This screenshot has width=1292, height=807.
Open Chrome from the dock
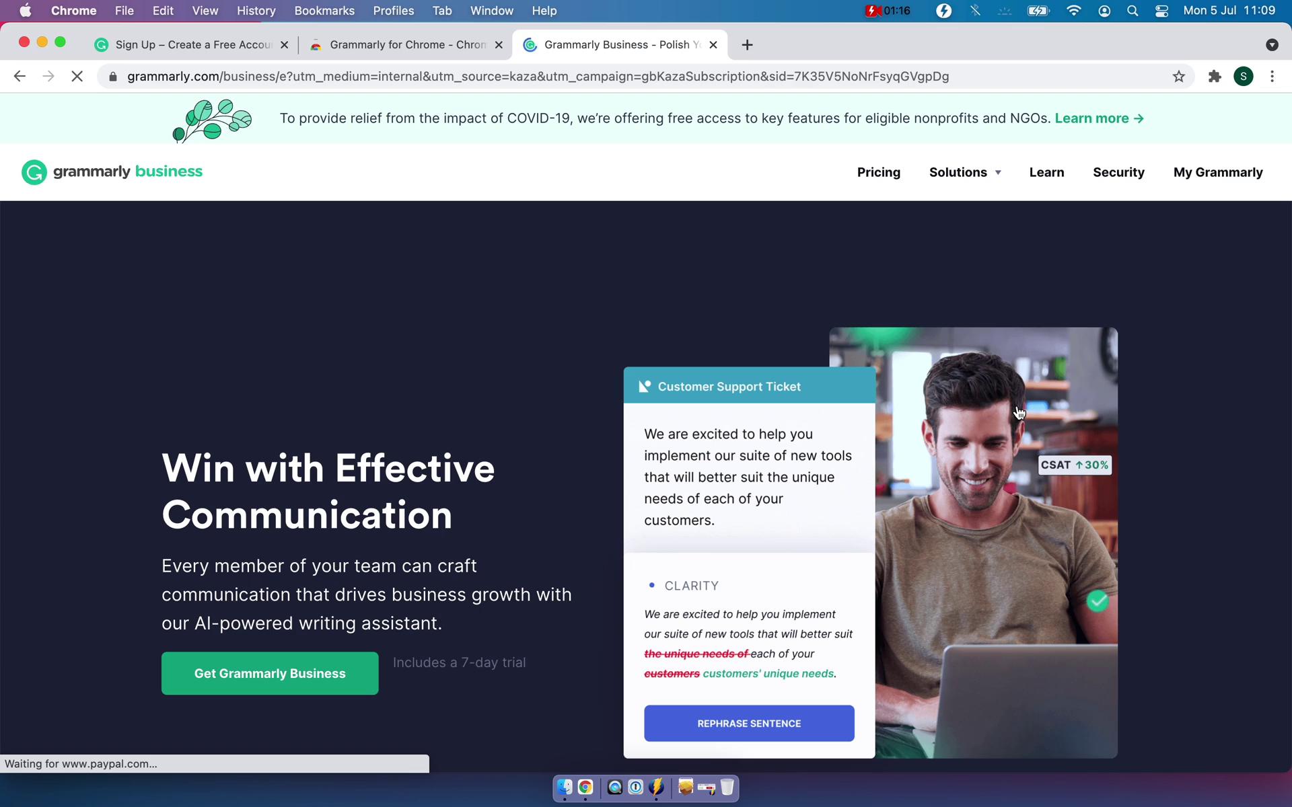click(x=585, y=787)
